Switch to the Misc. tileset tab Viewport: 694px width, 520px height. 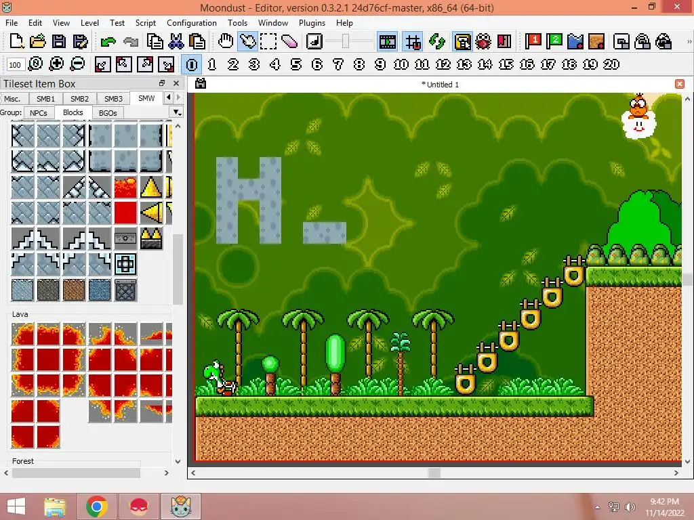[12, 99]
